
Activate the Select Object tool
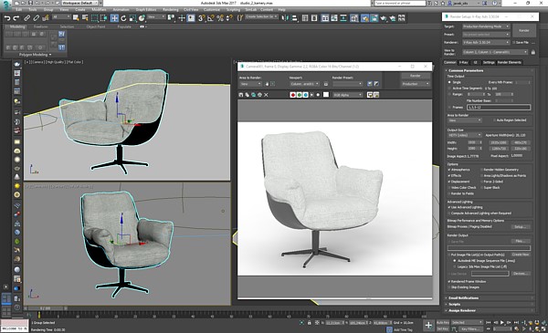(76, 18)
